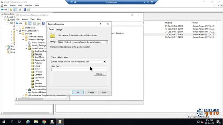Open File Explorer from taskbar
Viewport: 223px width, 125px height.
[x=36, y=122]
